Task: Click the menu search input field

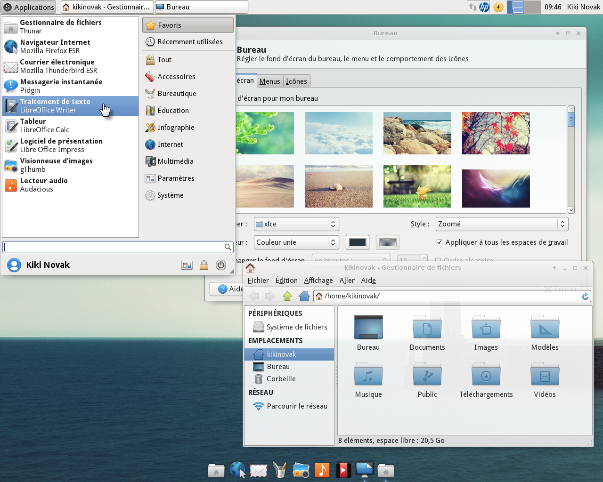Action: tap(118, 247)
